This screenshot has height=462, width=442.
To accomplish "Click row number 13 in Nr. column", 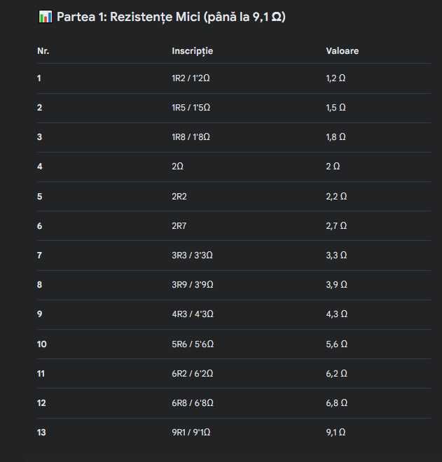I will (x=41, y=433).
